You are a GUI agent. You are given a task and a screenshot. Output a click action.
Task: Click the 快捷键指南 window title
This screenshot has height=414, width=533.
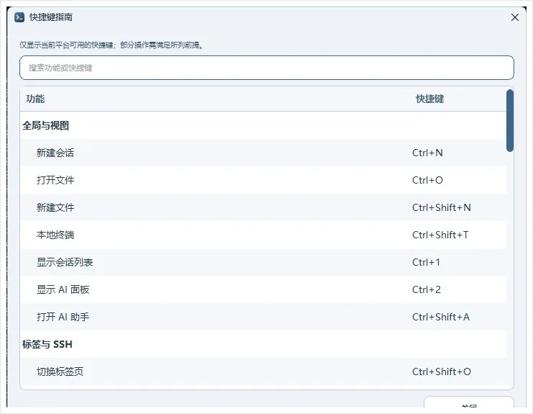[x=50, y=17]
